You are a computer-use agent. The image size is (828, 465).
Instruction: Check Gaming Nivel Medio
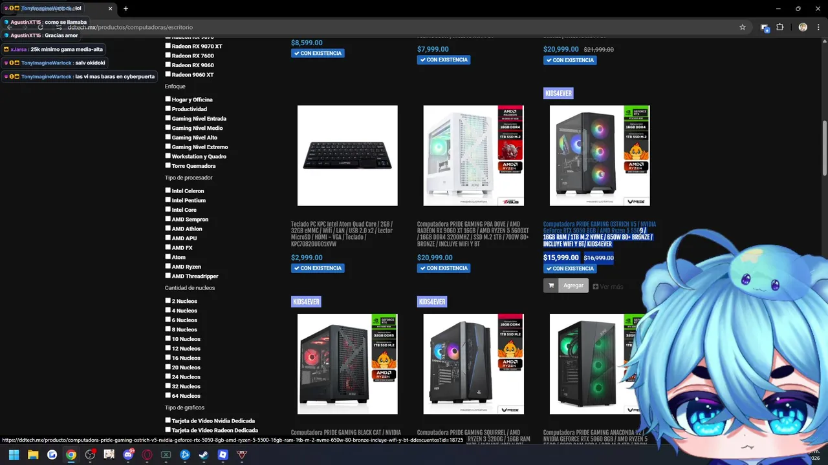(x=168, y=128)
